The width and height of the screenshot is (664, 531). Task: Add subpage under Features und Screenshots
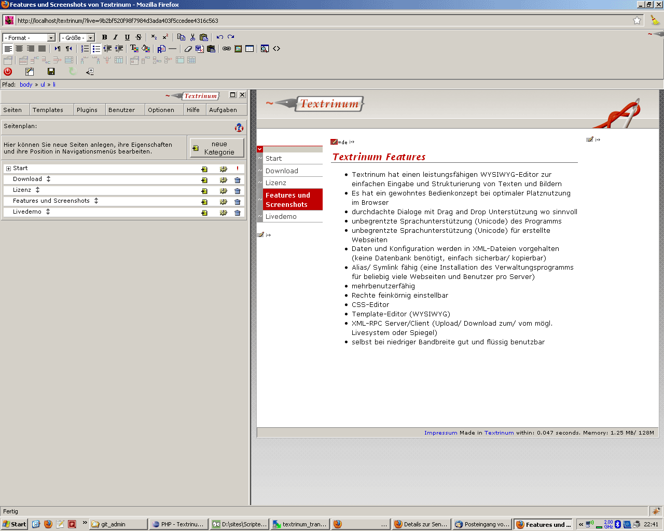(204, 202)
